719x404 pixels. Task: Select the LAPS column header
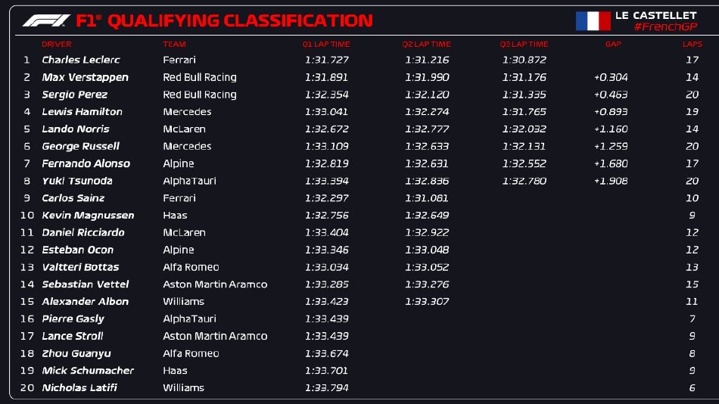(x=693, y=45)
